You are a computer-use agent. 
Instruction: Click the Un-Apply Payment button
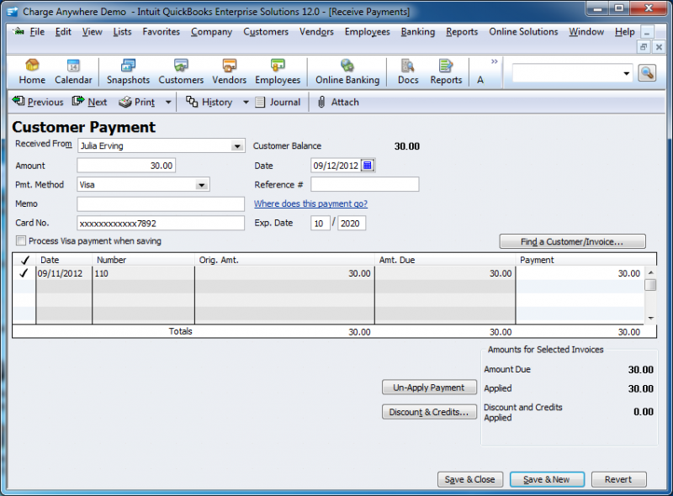coord(429,388)
